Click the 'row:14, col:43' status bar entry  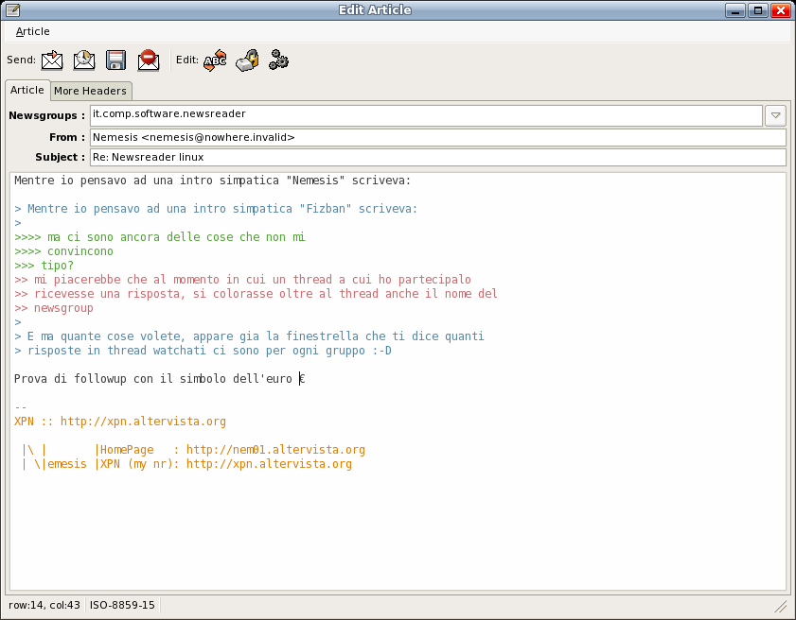(x=44, y=605)
